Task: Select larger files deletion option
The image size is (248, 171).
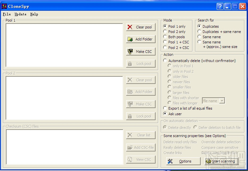Action: click(178, 93)
